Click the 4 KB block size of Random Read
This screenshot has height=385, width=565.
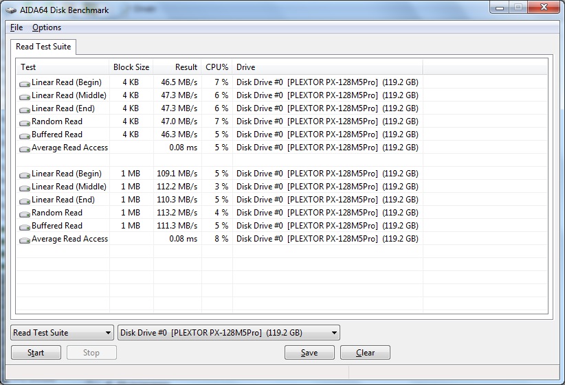(x=131, y=121)
